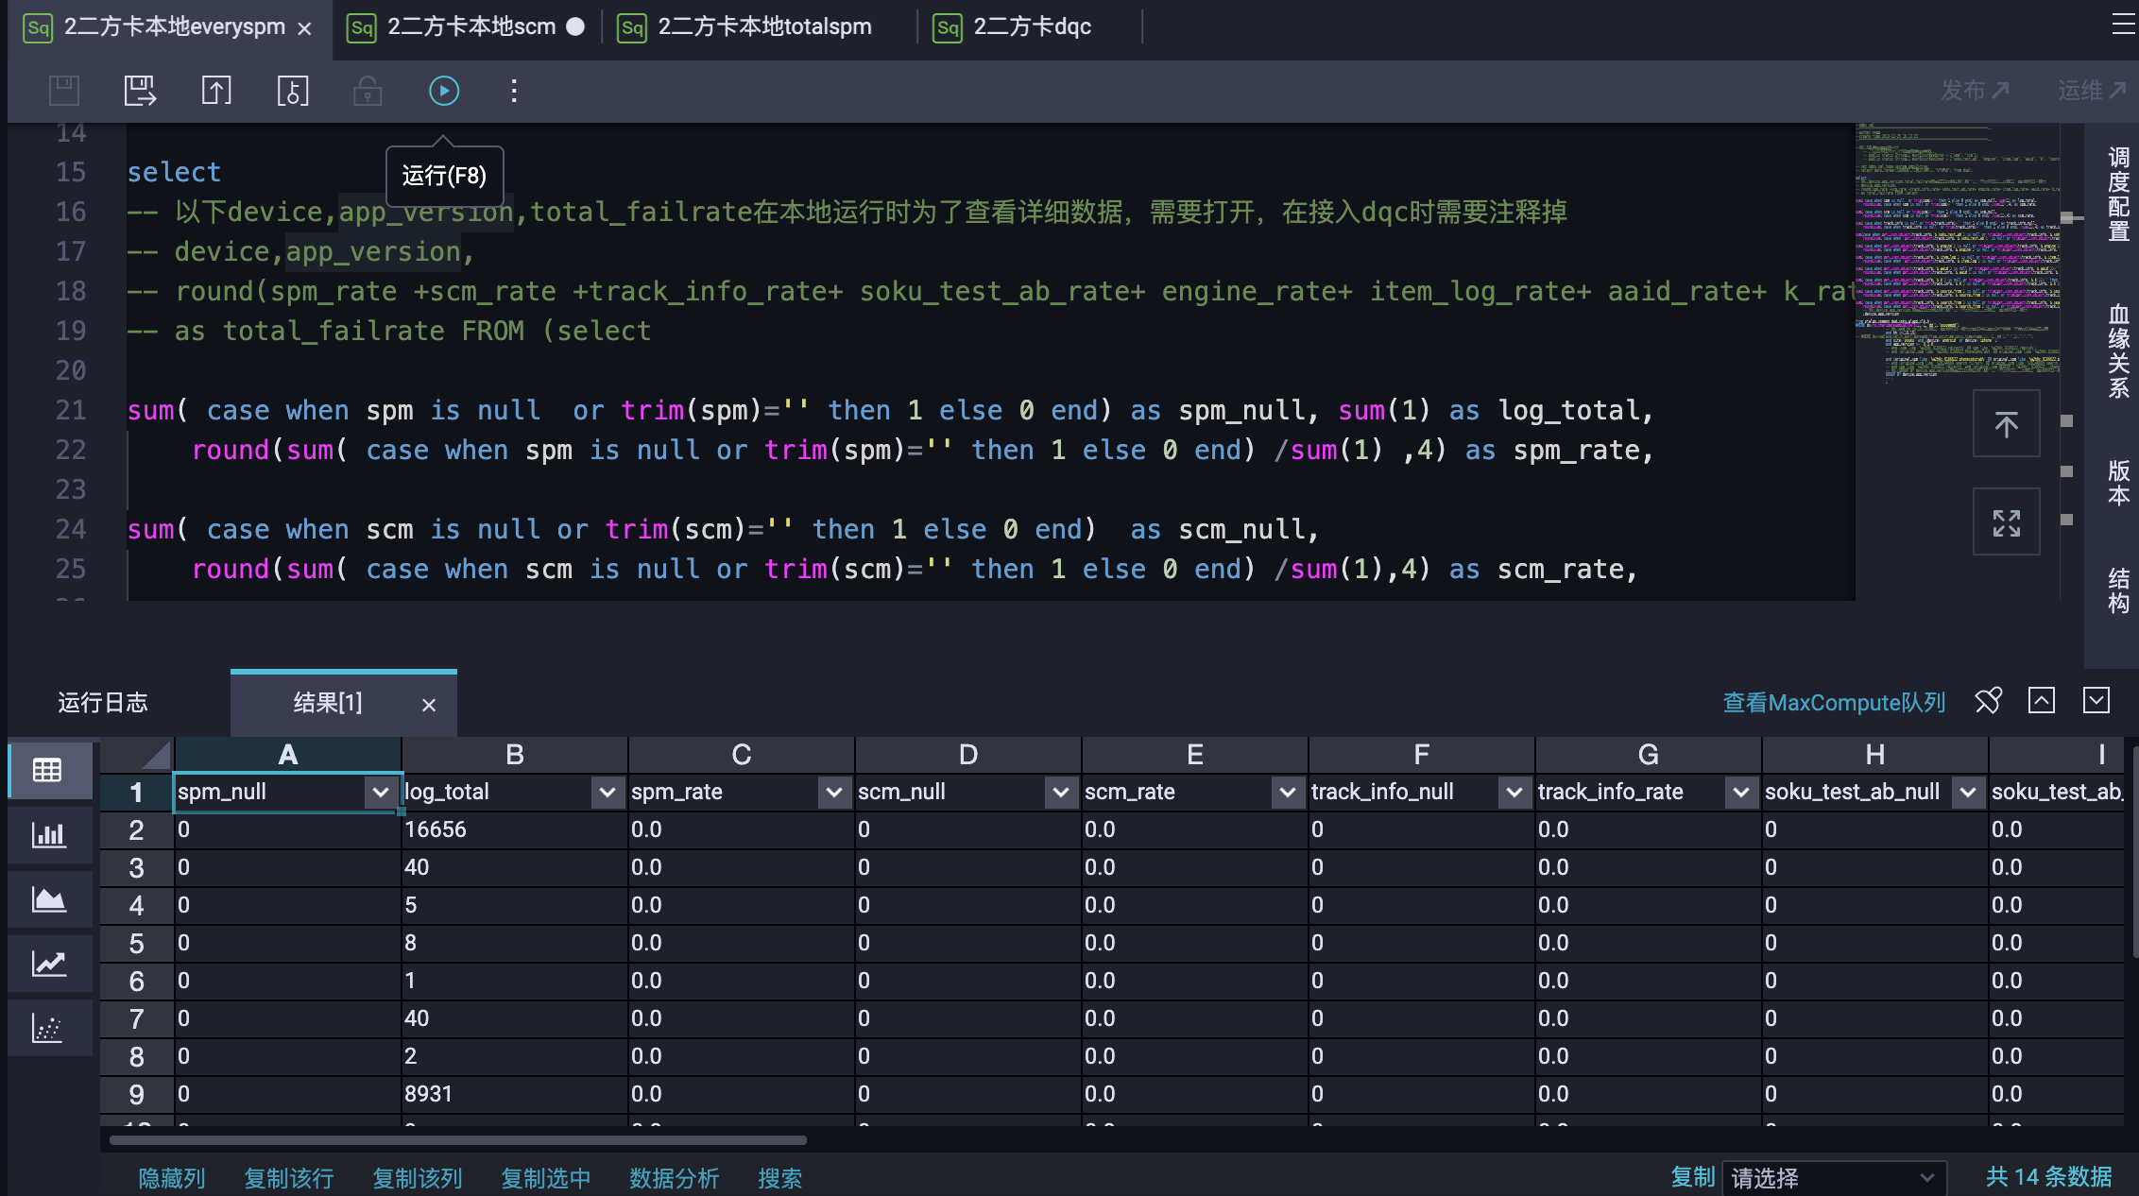The width and height of the screenshot is (2139, 1196).
Task: Open the more options three-dot menu
Action: [x=514, y=91]
